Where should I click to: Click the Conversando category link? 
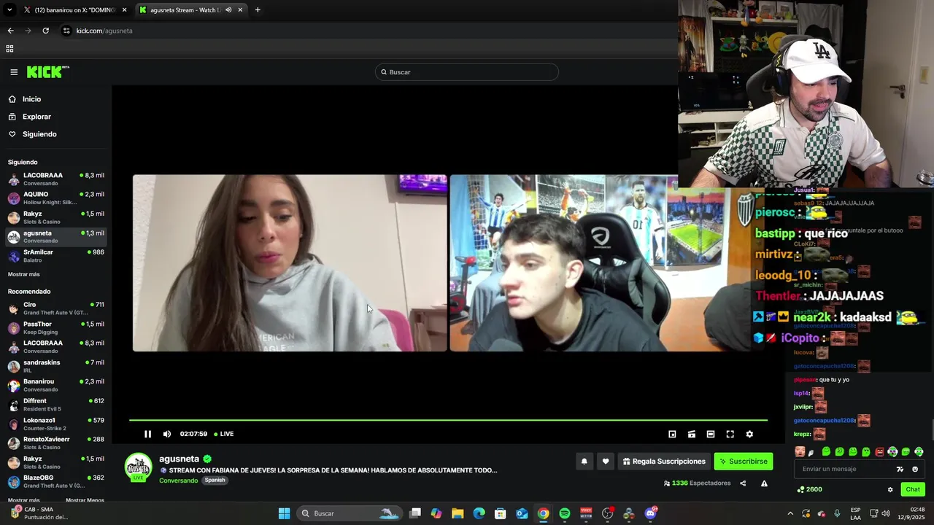(178, 481)
